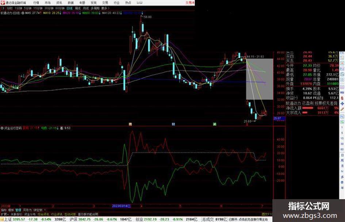Open the 数据 menu
The height and width of the screenshot is (222, 345).
point(70,3)
